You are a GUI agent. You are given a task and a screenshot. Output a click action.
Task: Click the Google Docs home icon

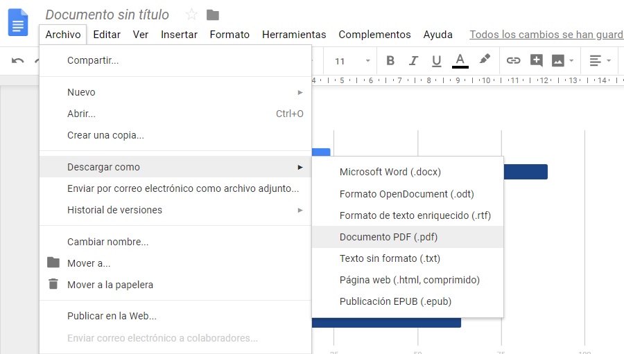[x=18, y=21]
